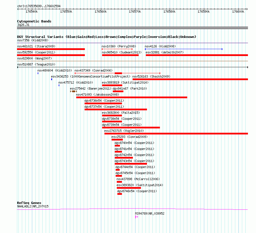Viewport: 256px width, 233px height.
Task: Click the DGV Structural Variants track title
Action: click(107, 37)
